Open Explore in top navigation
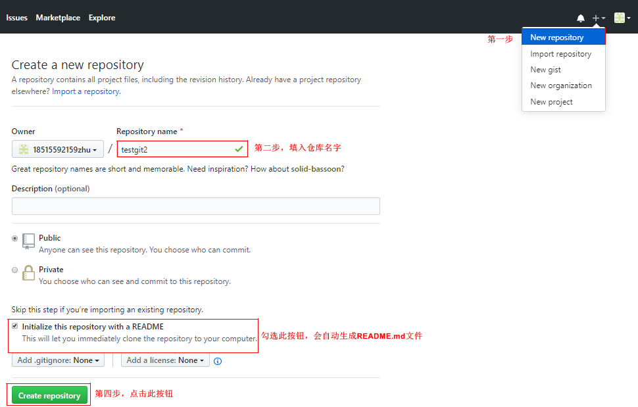The image size is (638, 407). point(102,18)
